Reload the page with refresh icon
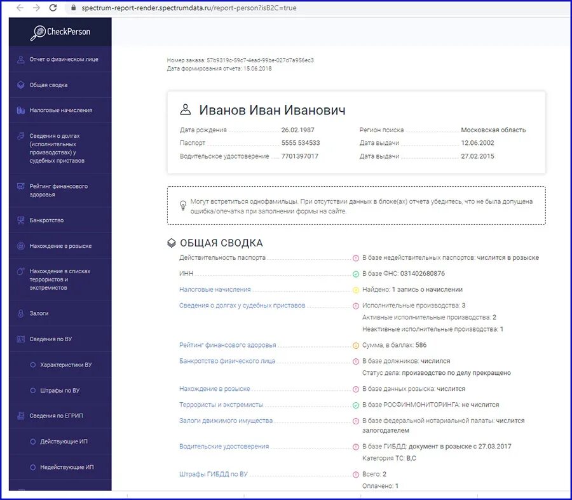The width and height of the screenshot is (572, 500). pyautogui.click(x=53, y=8)
